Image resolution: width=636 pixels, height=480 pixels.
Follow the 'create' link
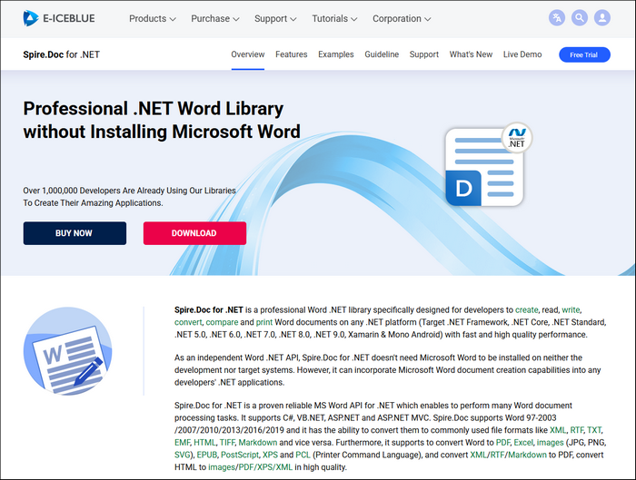pyautogui.click(x=526, y=310)
